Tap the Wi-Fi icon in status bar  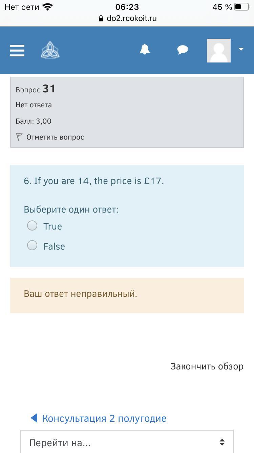[x=48, y=7]
